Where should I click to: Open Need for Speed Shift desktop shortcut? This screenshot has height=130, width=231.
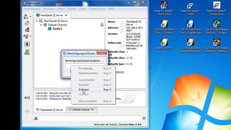click(190, 9)
